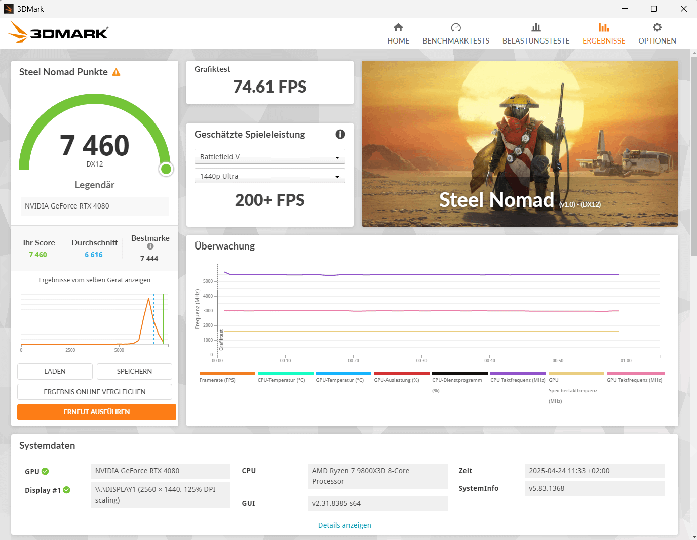
Task: Click the AMD Ryzen 7 9800X3D CPU field
Action: point(378,476)
